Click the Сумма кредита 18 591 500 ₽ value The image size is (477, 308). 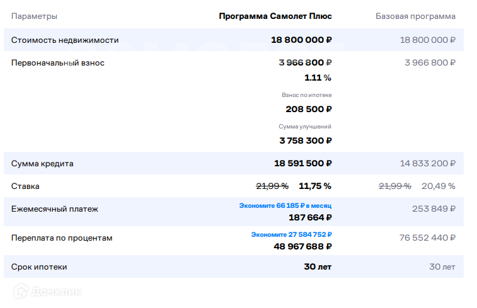tap(302, 163)
